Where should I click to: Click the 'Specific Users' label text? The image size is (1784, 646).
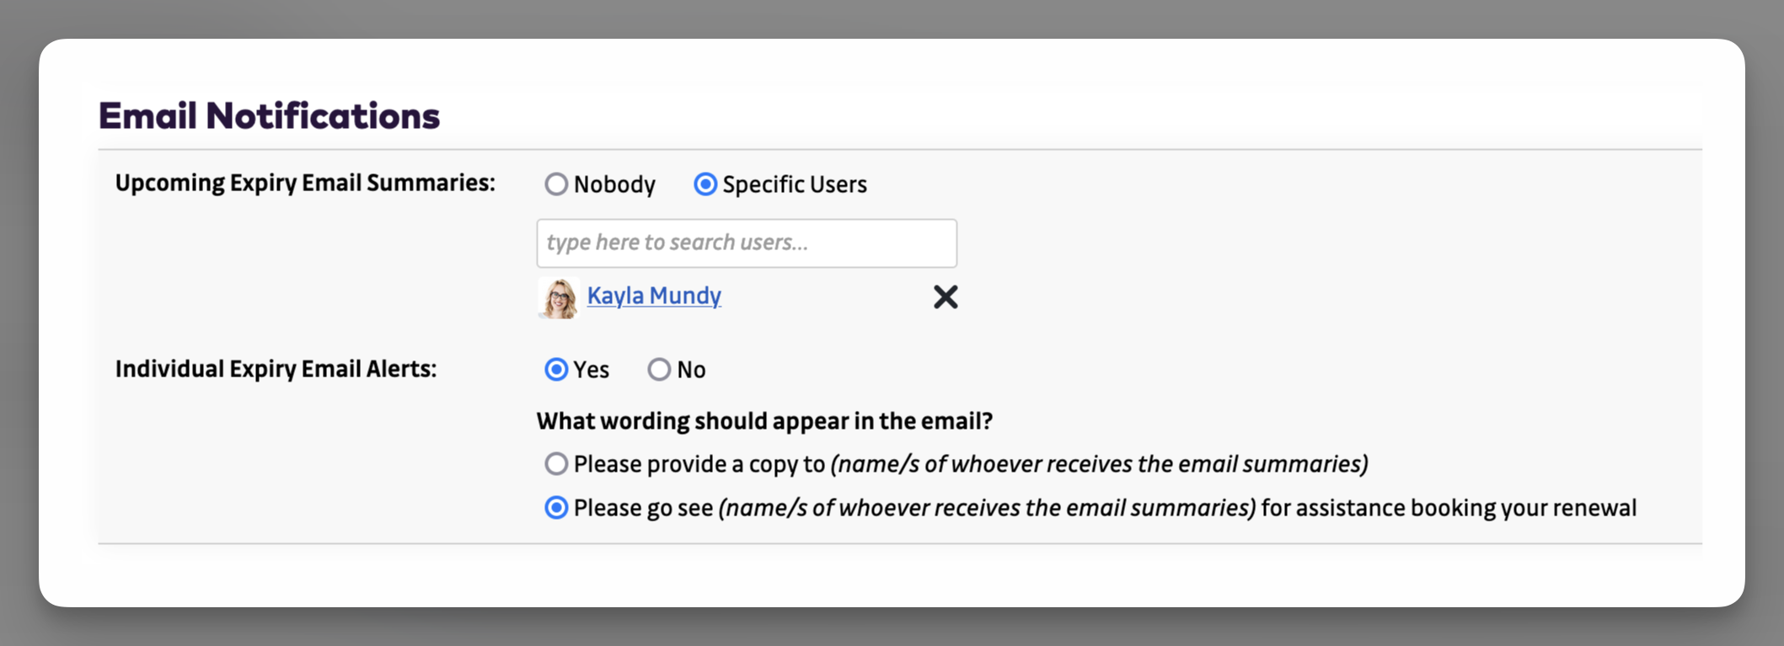point(794,184)
